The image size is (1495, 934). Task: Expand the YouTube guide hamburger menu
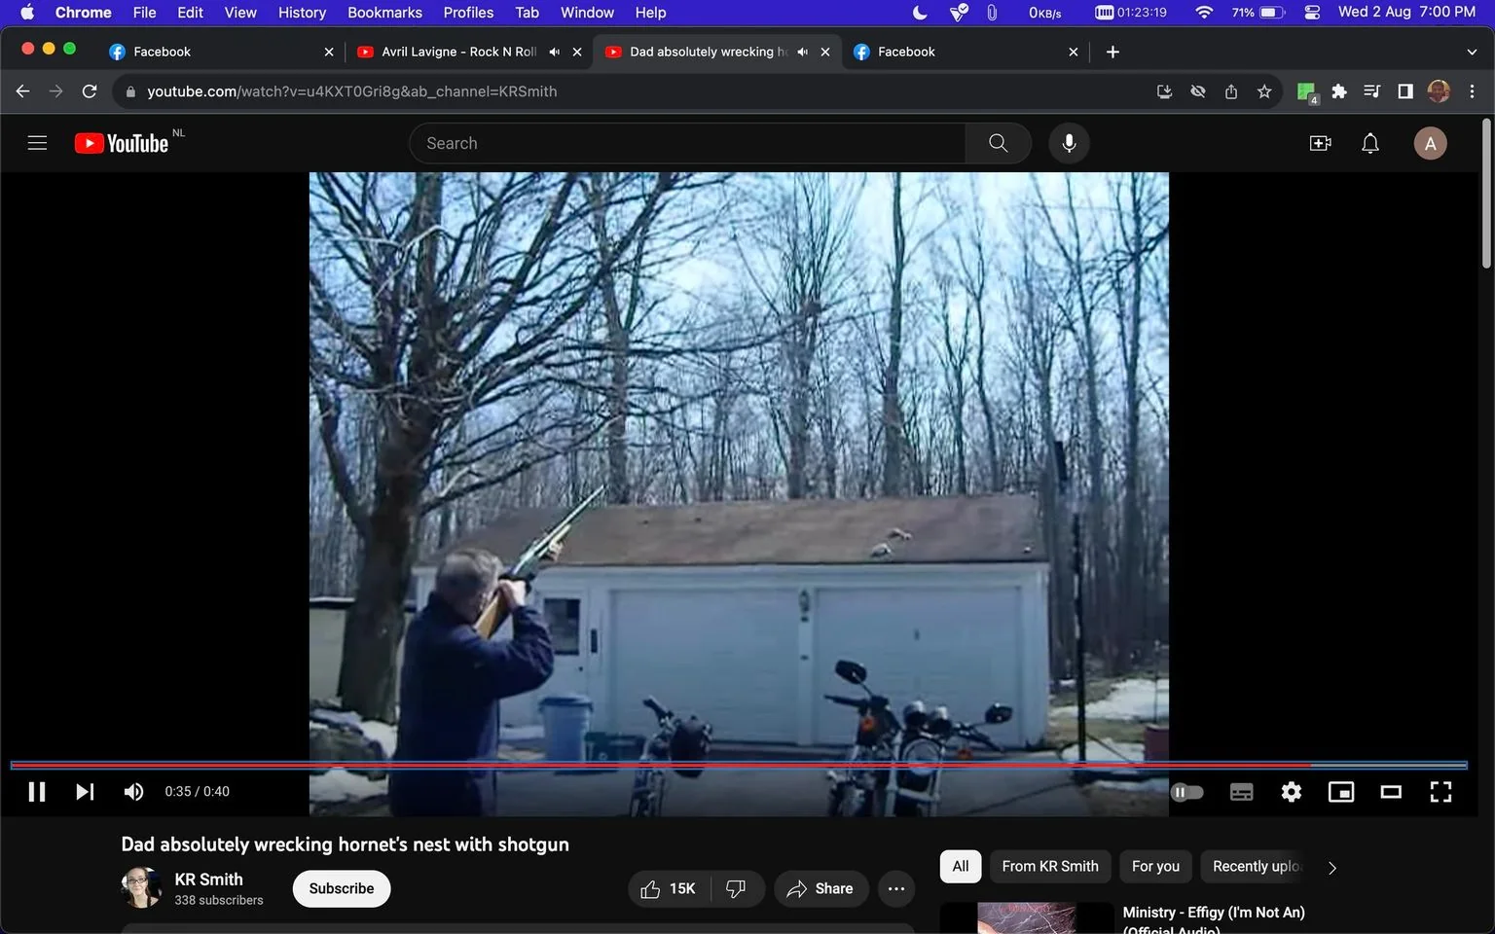pyautogui.click(x=37, y=143)
